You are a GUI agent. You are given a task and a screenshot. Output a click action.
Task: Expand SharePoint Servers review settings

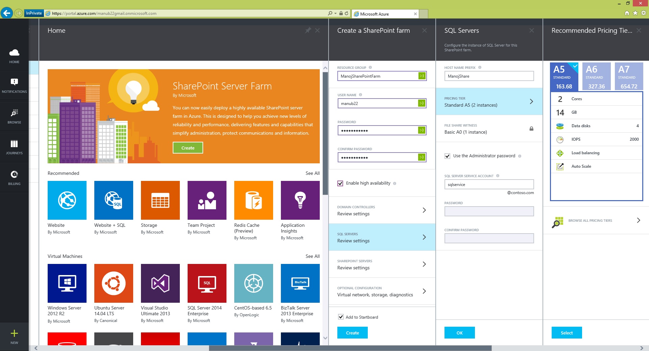pos(382,264)
